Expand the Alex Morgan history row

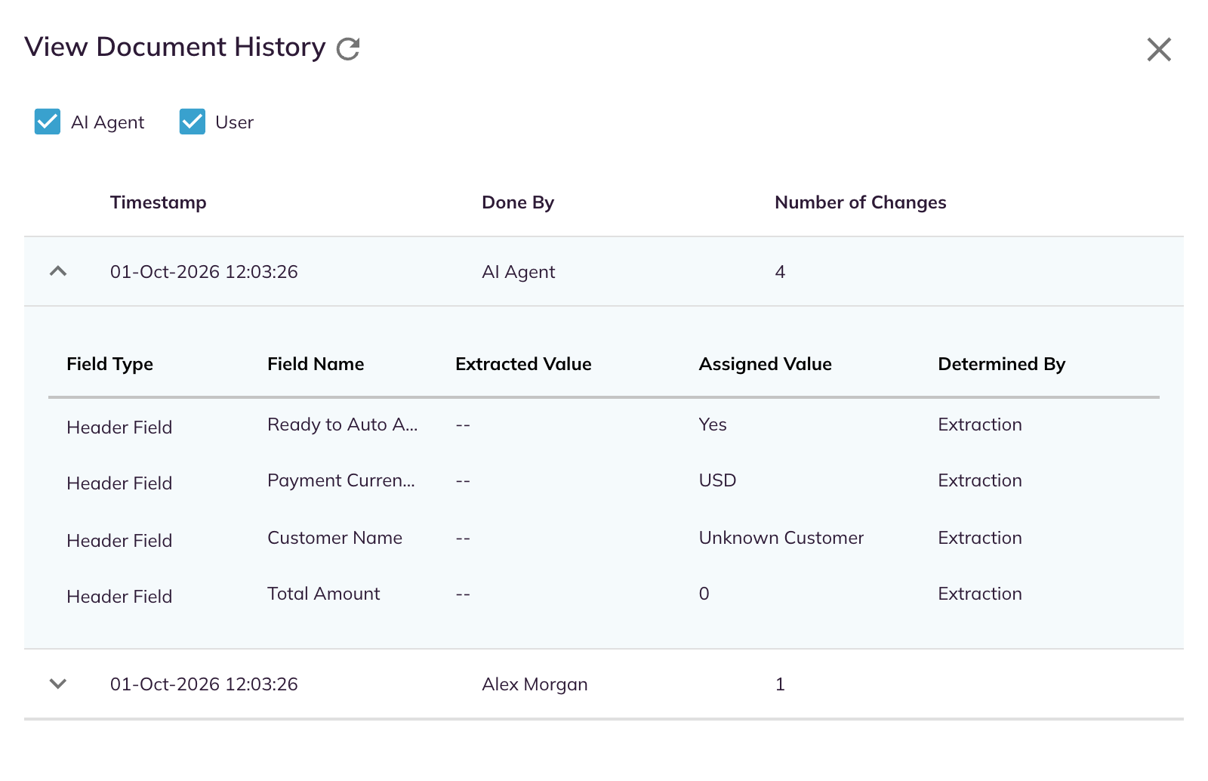[58, 684]
